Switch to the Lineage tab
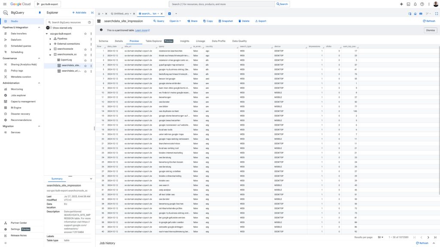Viewport: 440px width, 247px height. point(200,41)
